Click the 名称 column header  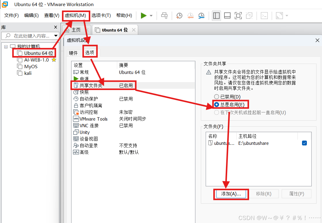221,136
